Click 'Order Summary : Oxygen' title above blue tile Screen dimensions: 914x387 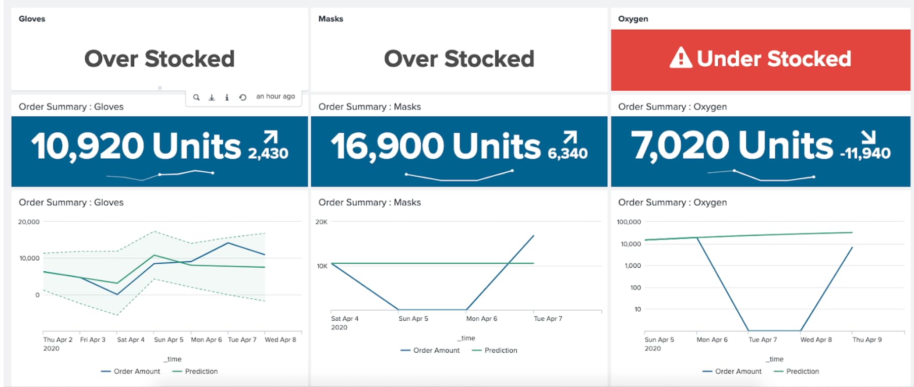click(672, 107)
